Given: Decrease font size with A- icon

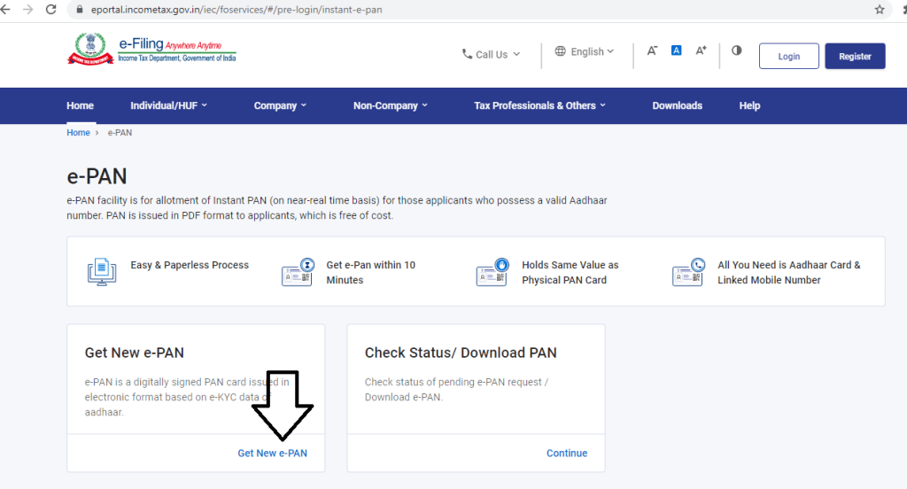Looking at the screenshot, I should 652,51.
